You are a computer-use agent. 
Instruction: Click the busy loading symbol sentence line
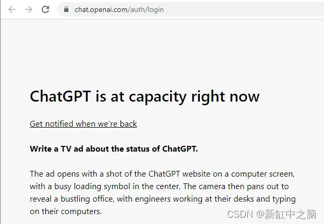coord(159,186)
